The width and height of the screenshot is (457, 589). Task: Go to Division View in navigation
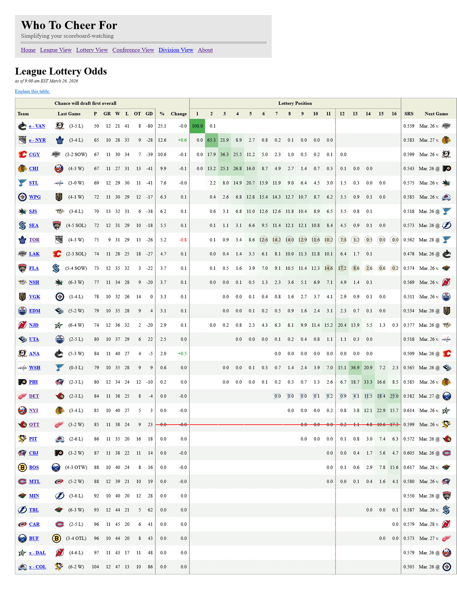176,50
